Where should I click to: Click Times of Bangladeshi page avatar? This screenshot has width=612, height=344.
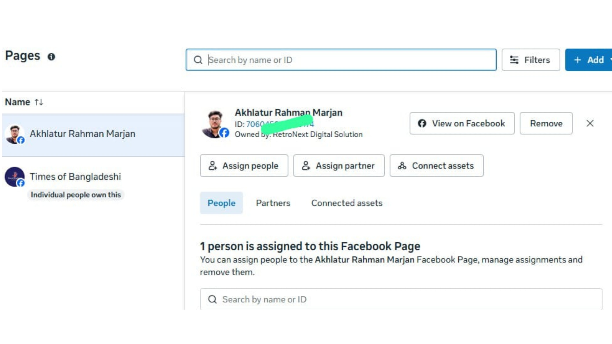[x=14, y=177]
